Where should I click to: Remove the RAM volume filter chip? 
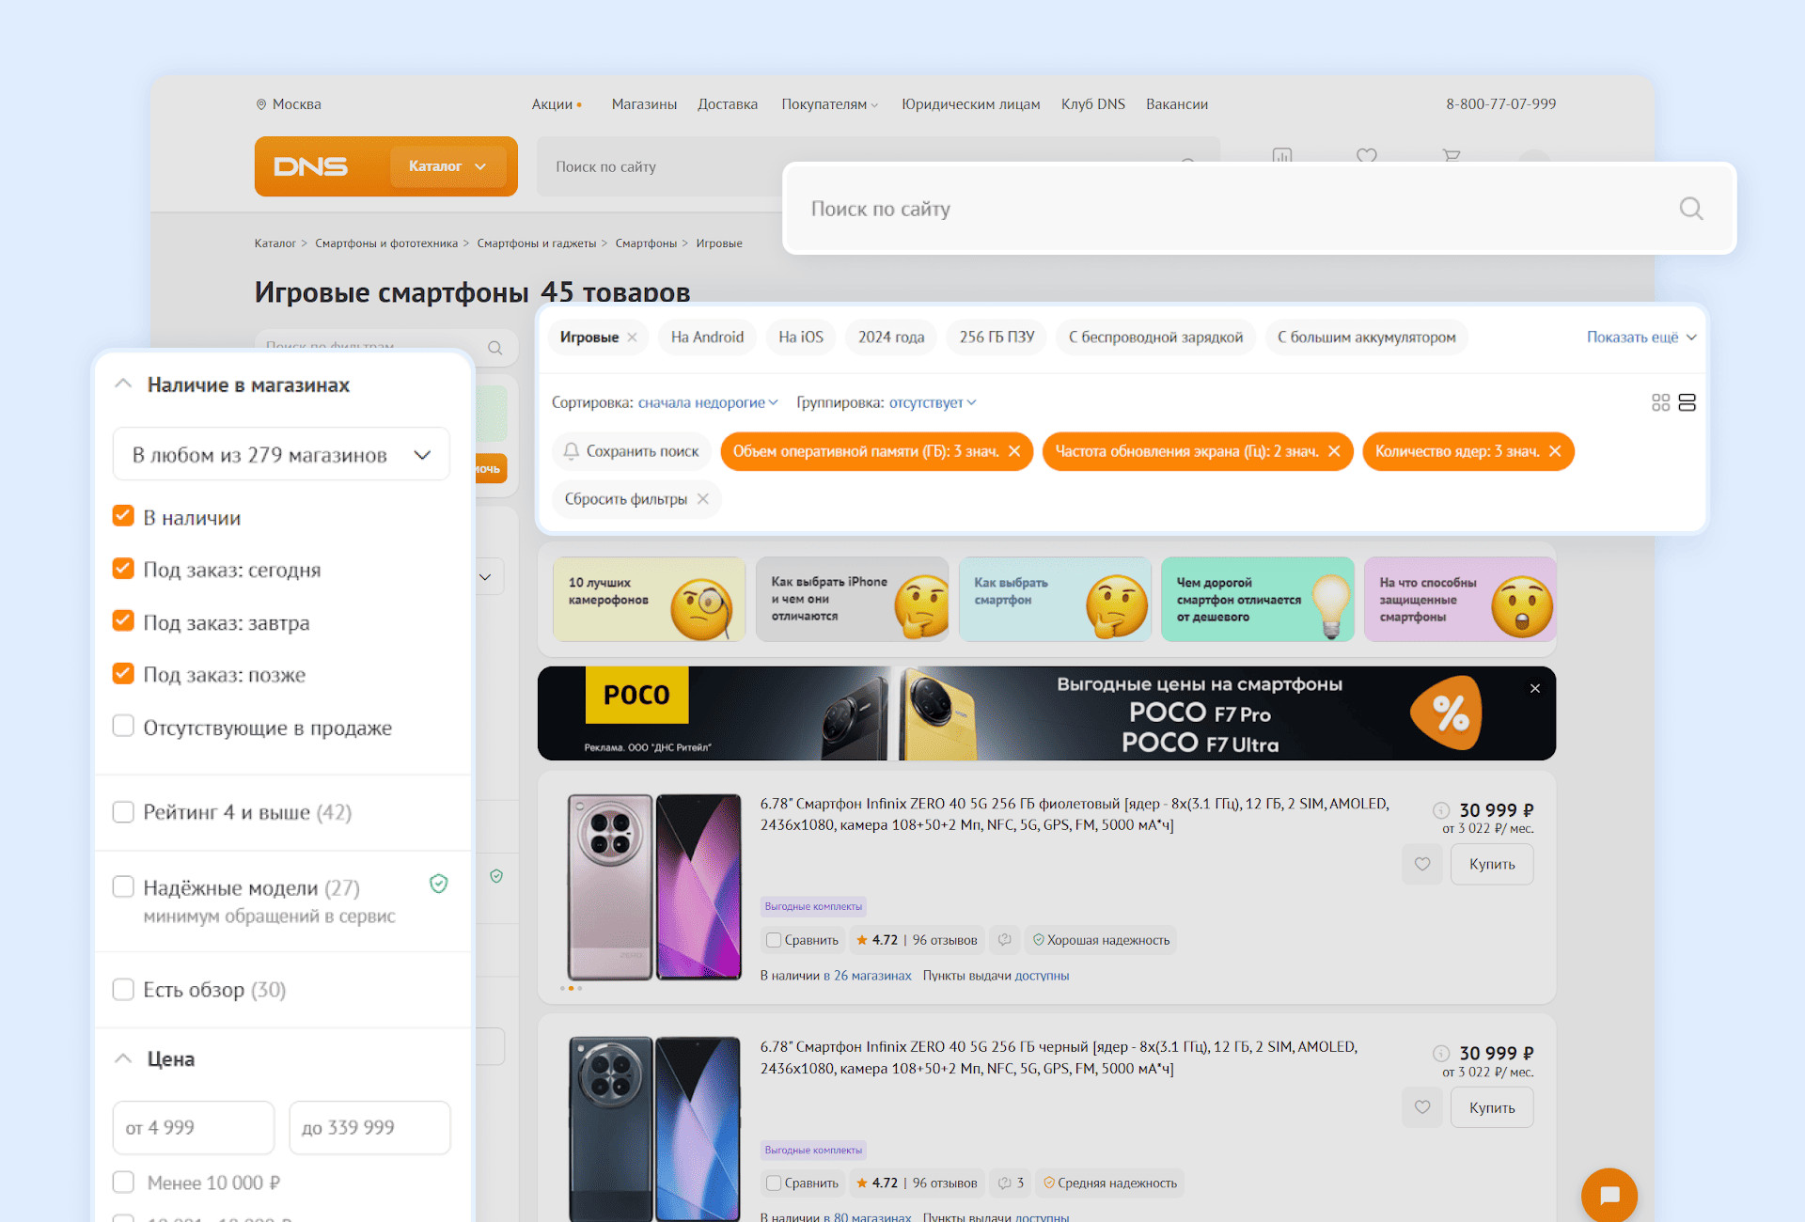point(1014,451)
